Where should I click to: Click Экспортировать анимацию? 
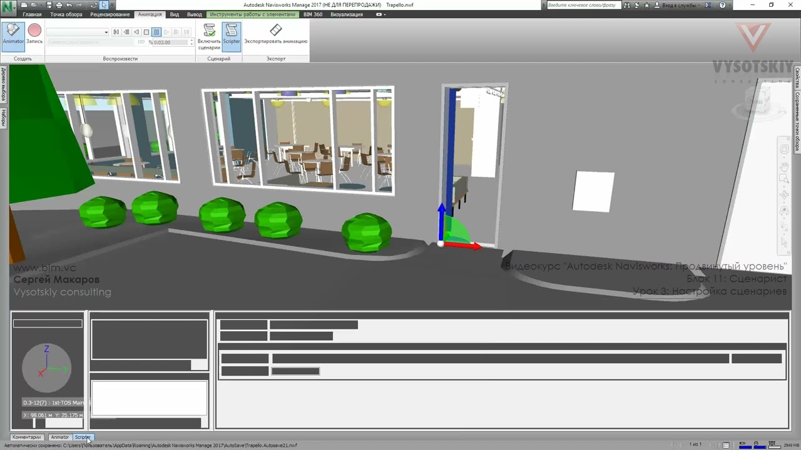[x=276, y=34]
